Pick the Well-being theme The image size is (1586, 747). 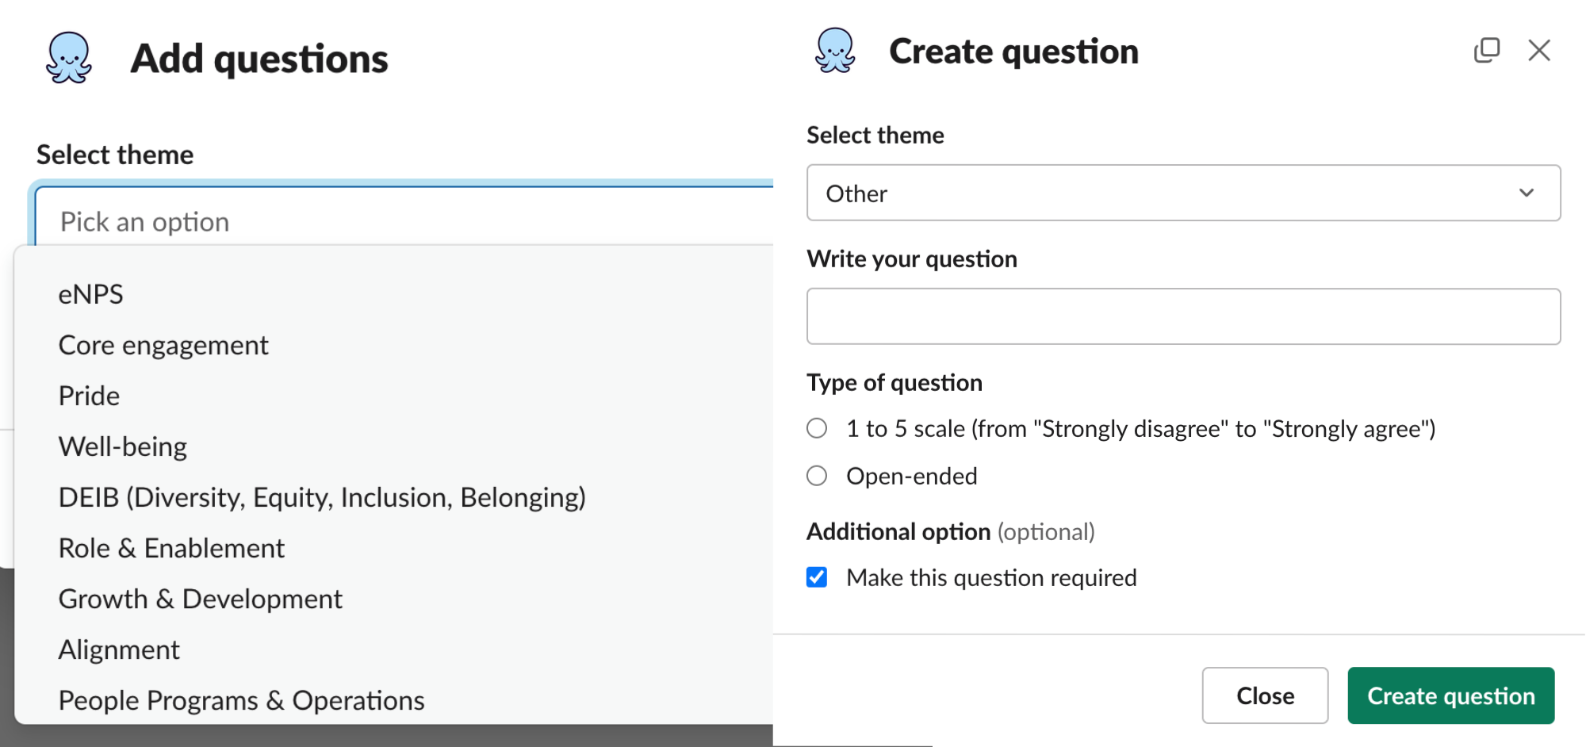123,446
